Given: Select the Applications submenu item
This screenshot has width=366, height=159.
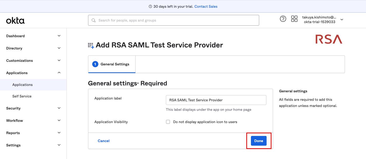Looking at the screenshot, I should (x=23, y=85).
